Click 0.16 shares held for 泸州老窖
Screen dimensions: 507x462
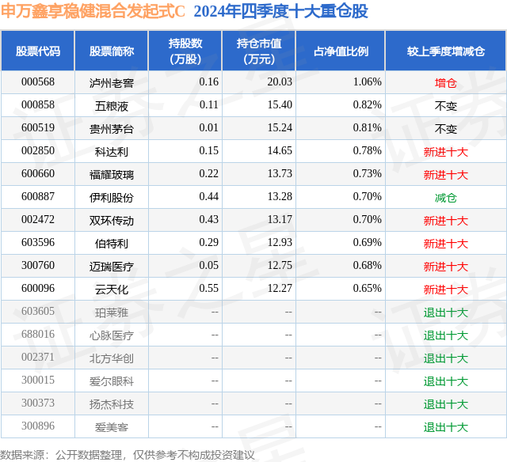pos(208,82)
